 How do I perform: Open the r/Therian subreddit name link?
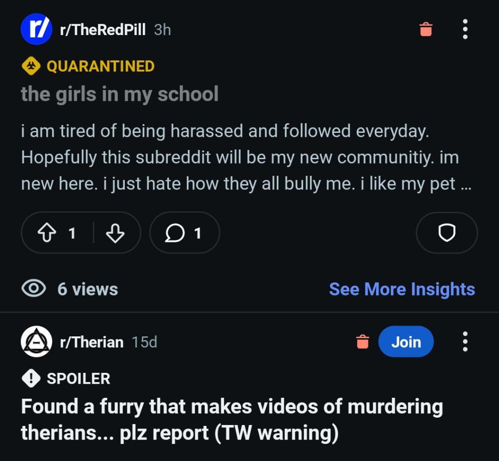(x=92, y=342)
